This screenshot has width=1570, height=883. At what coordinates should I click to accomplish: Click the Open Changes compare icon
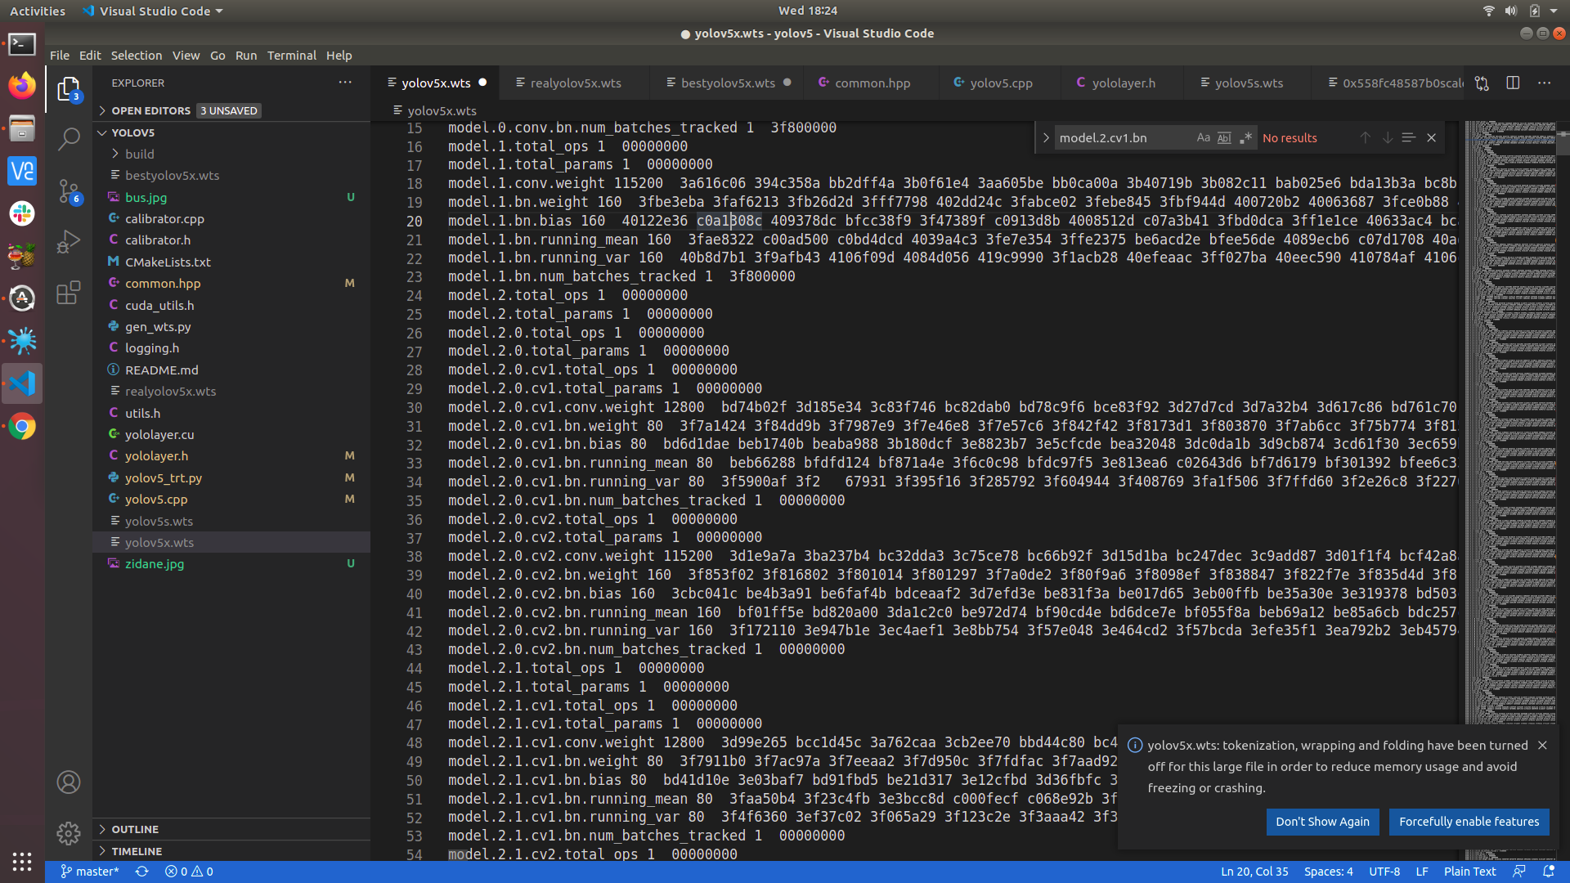(x=1481, y=83)
